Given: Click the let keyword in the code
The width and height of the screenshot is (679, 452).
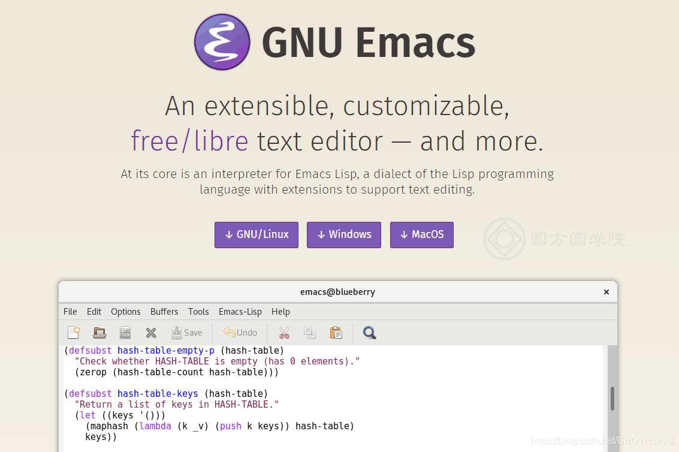Looking at the screenshot, I should (87, 415).
